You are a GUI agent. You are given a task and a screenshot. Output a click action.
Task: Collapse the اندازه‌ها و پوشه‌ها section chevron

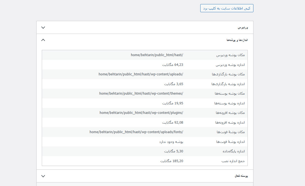click(x=43, y=40)
